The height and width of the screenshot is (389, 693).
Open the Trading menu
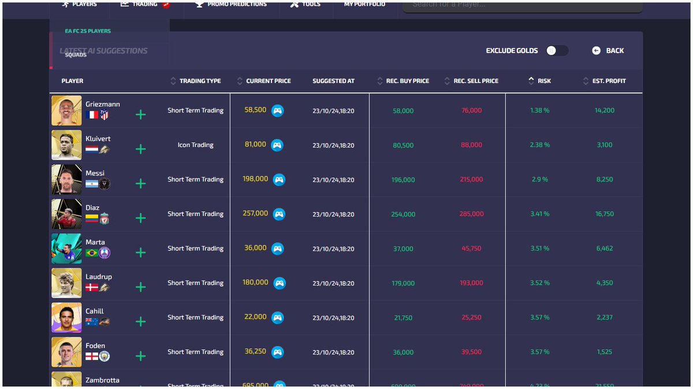click(145, 5)
